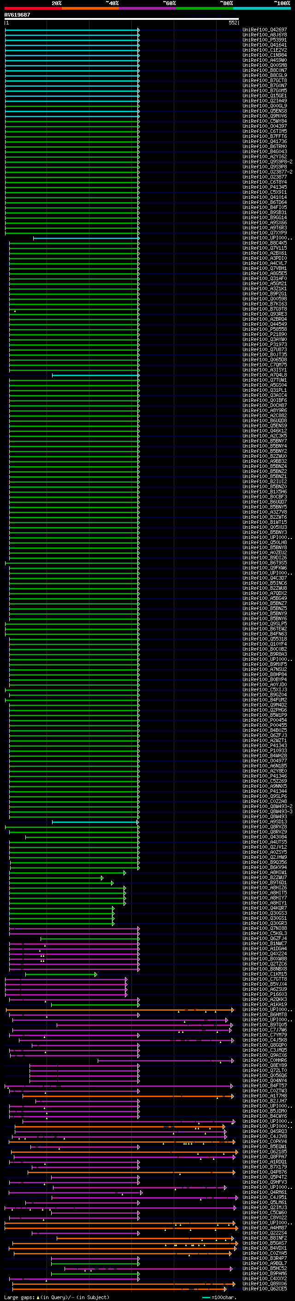
Task: Click hit label UniRef100_B8CGL9
Action: pyautogui.click(x=264, y=75)
